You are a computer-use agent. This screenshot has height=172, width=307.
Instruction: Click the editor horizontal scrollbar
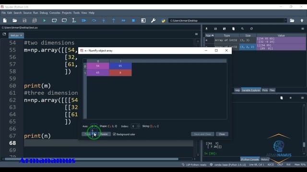coord(92,159)
